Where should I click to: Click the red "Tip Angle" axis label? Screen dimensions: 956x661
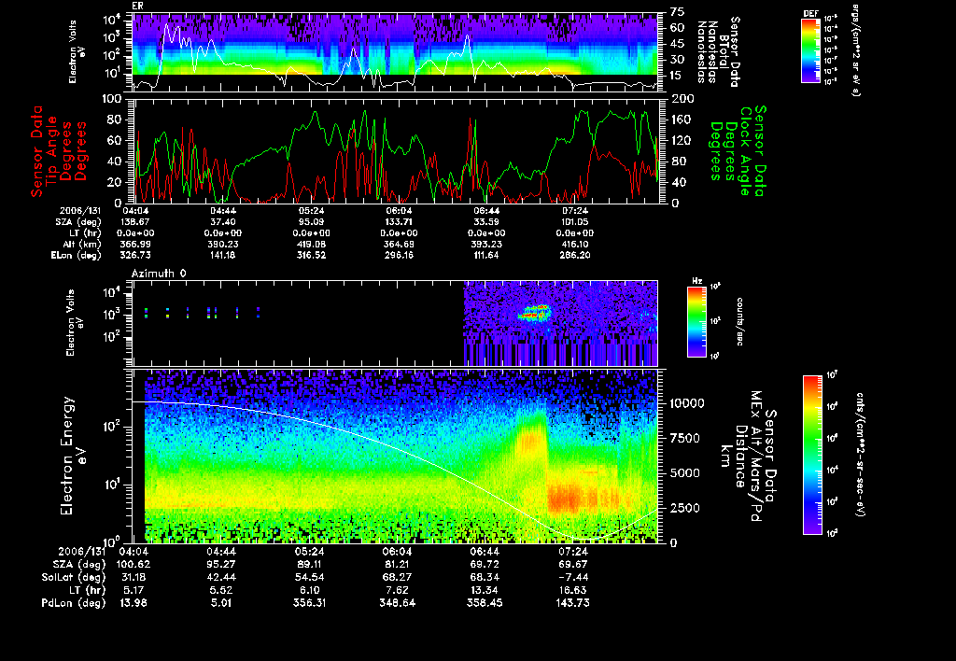point(52,151)
